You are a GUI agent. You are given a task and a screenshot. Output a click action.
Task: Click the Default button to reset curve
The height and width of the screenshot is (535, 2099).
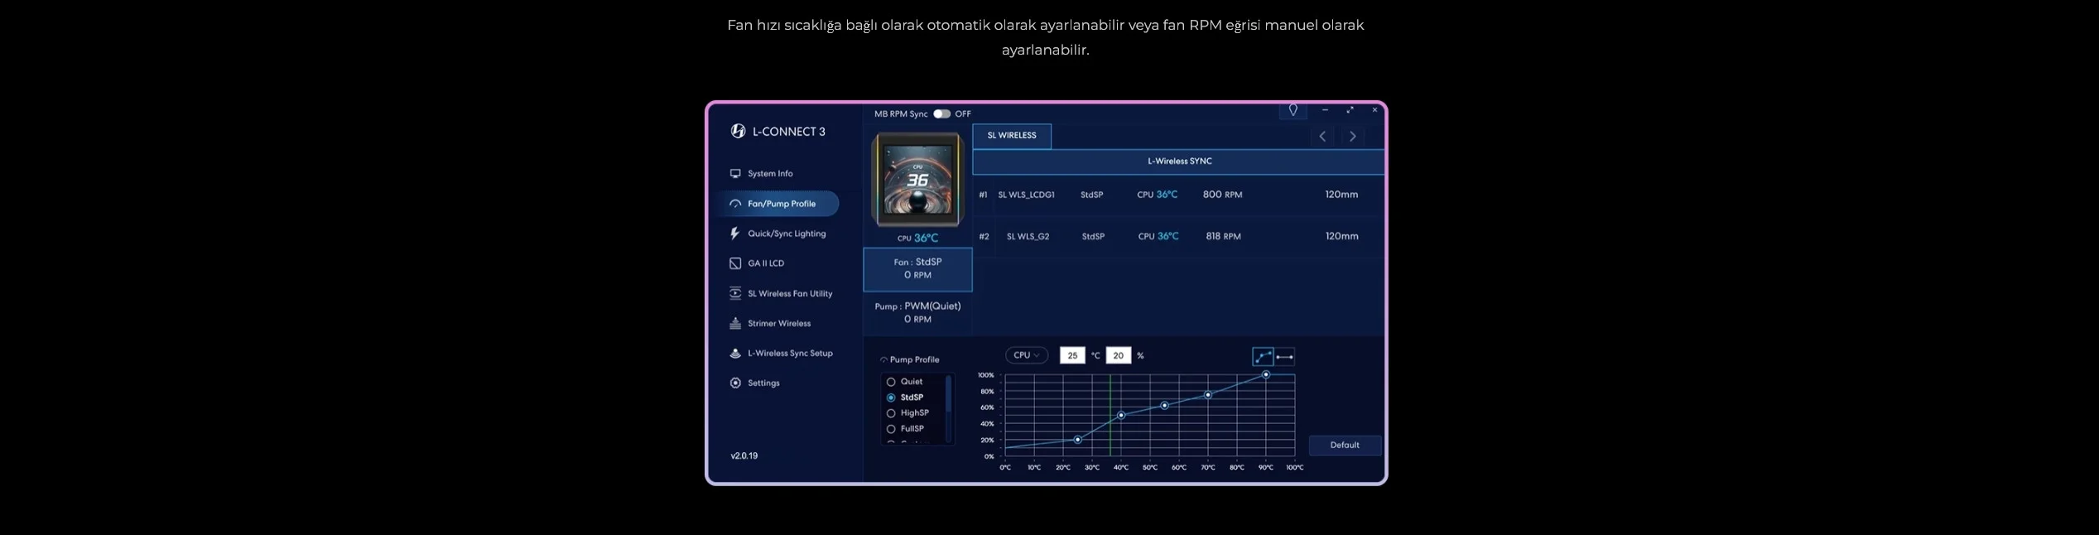[1344, 446]
